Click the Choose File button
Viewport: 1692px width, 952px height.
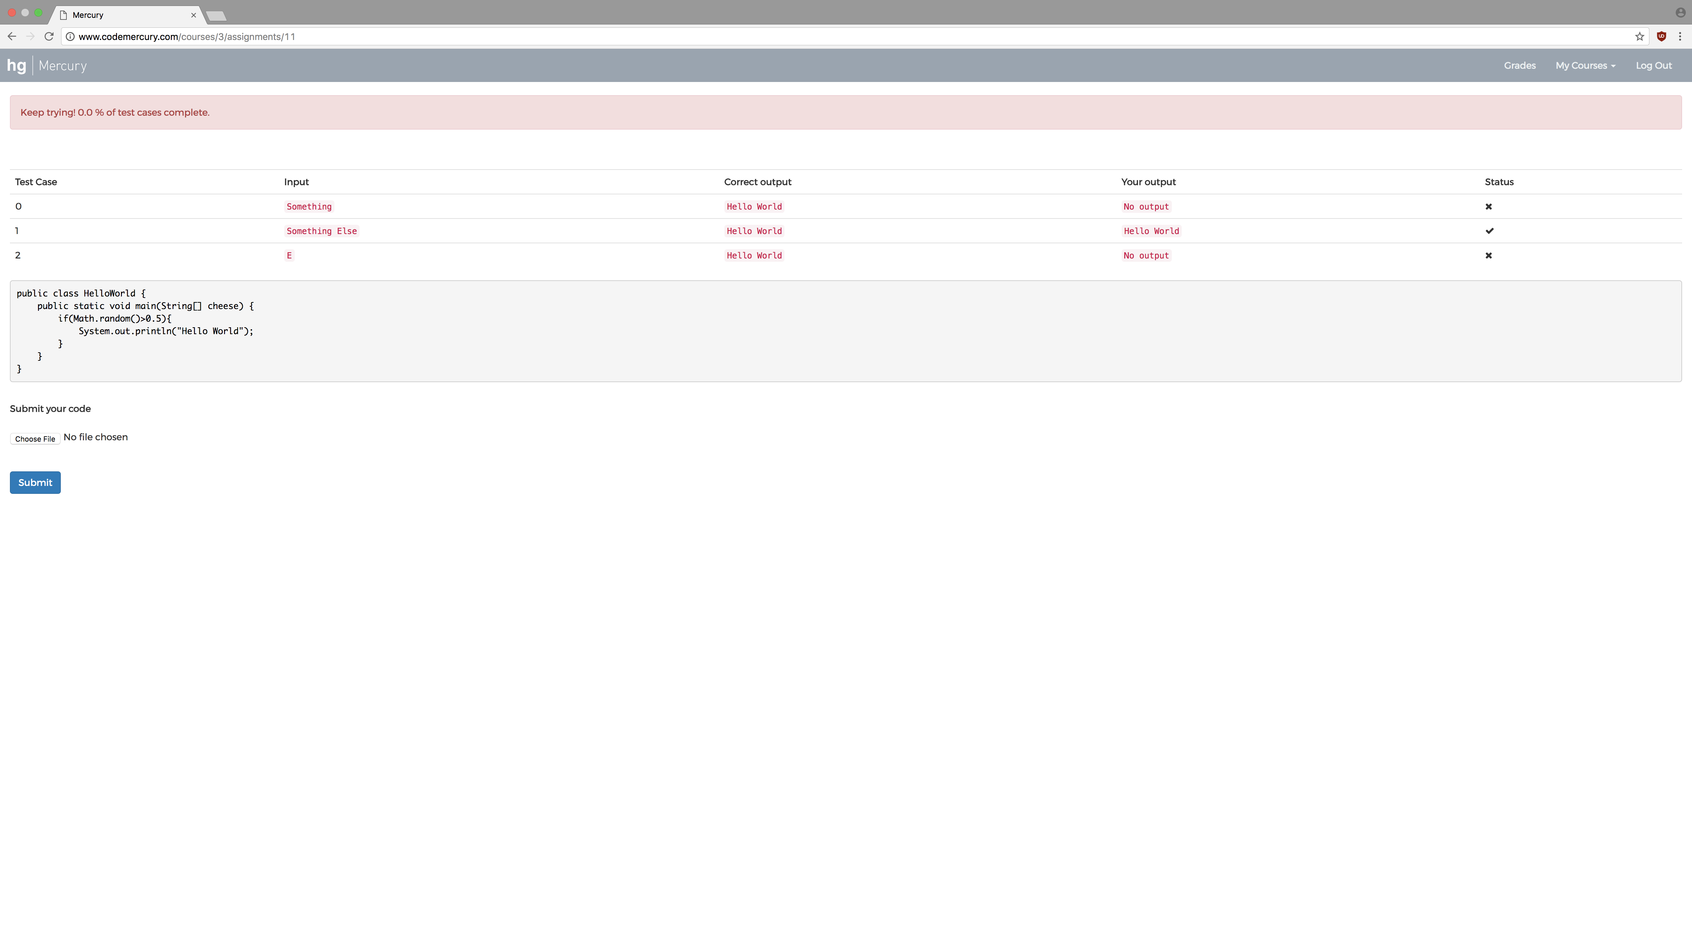[35, 439]
